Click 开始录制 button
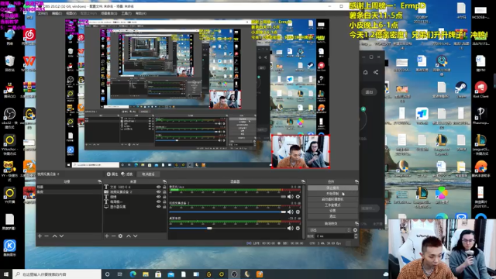Viewport: 496px width, 279px height. click(332, 194)
